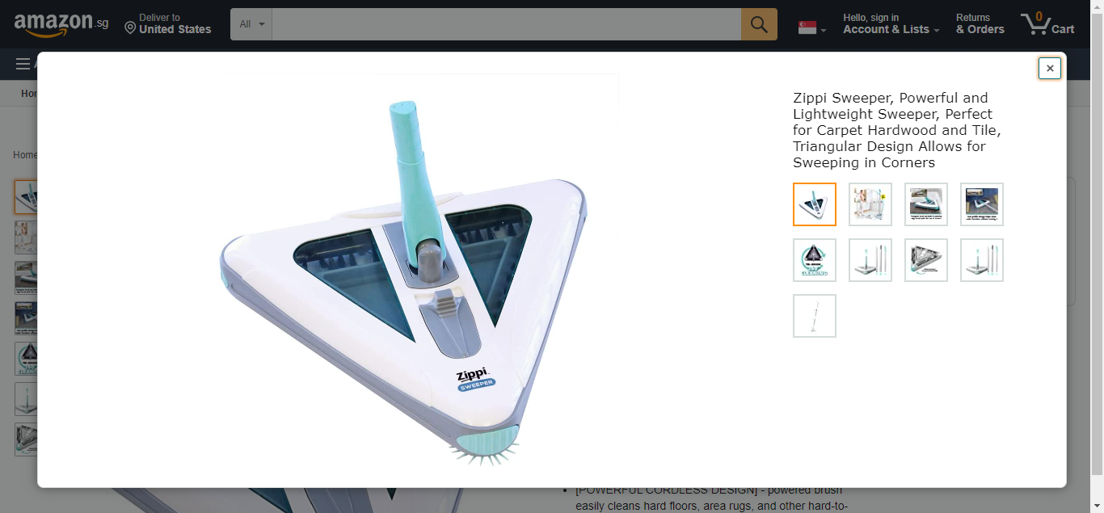Image resolution: width=1104 pixels, height=513 pixels.
Task: Open the hamburger All menu icon
Action: tap(23, 64)
